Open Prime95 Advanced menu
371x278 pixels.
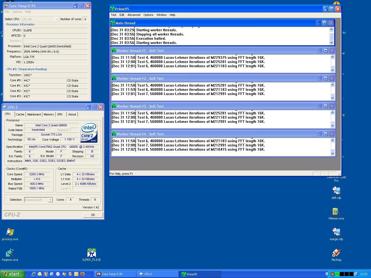134,15
